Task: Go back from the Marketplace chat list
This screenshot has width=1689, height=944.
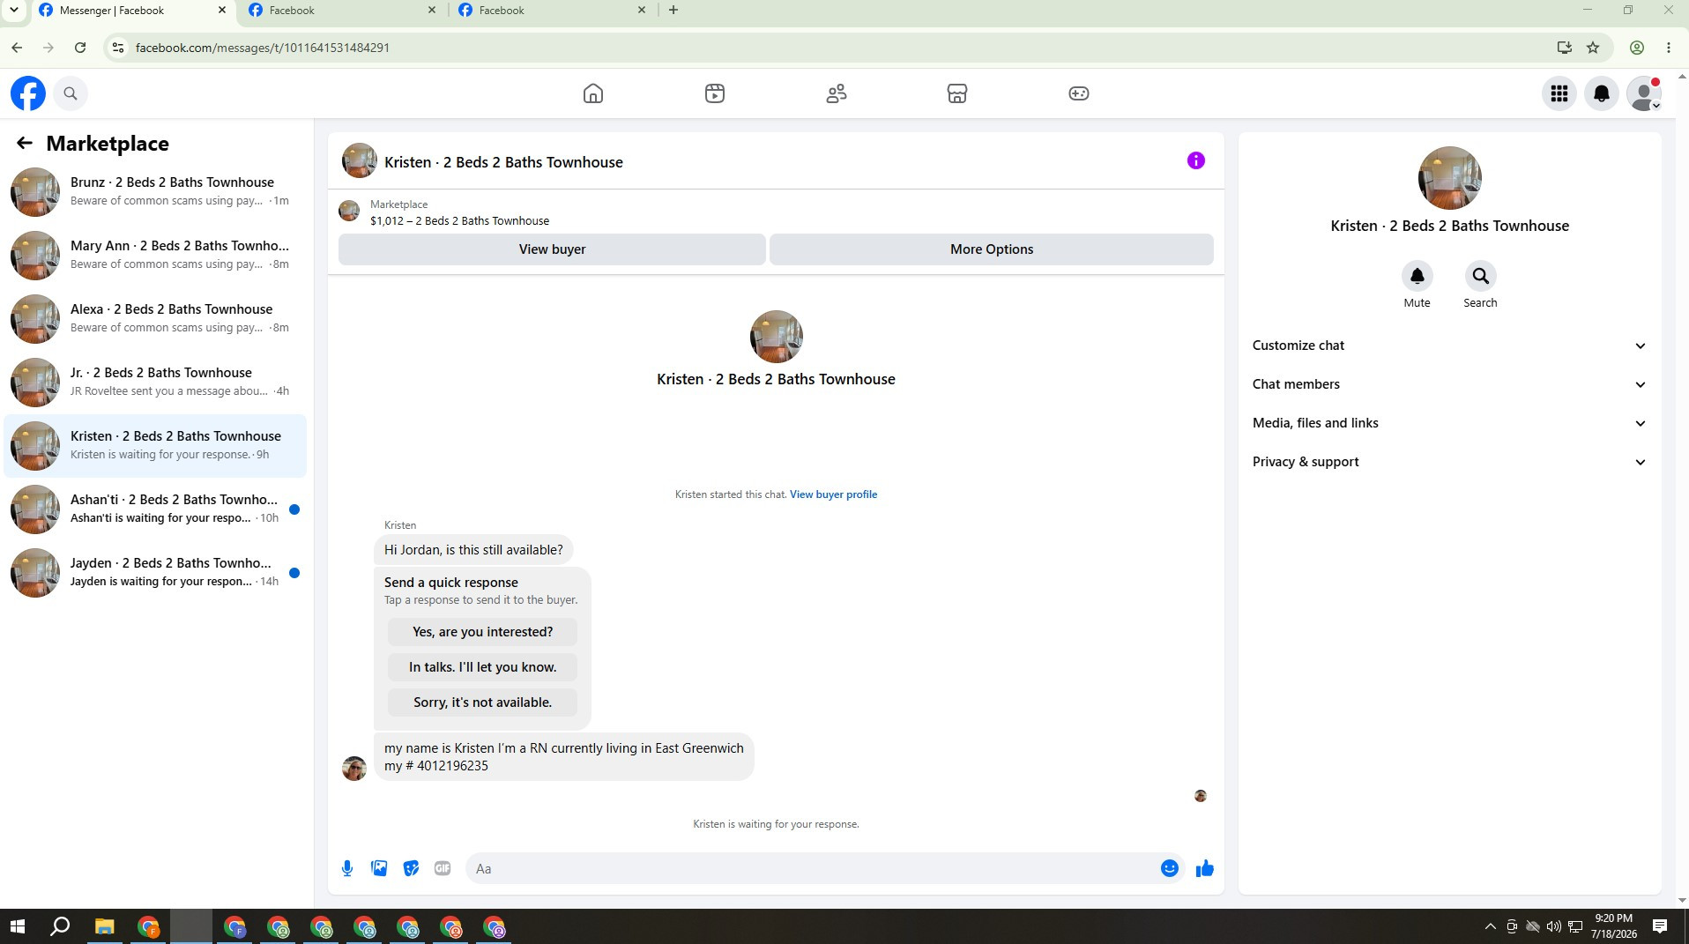Action: pos(24,143)
